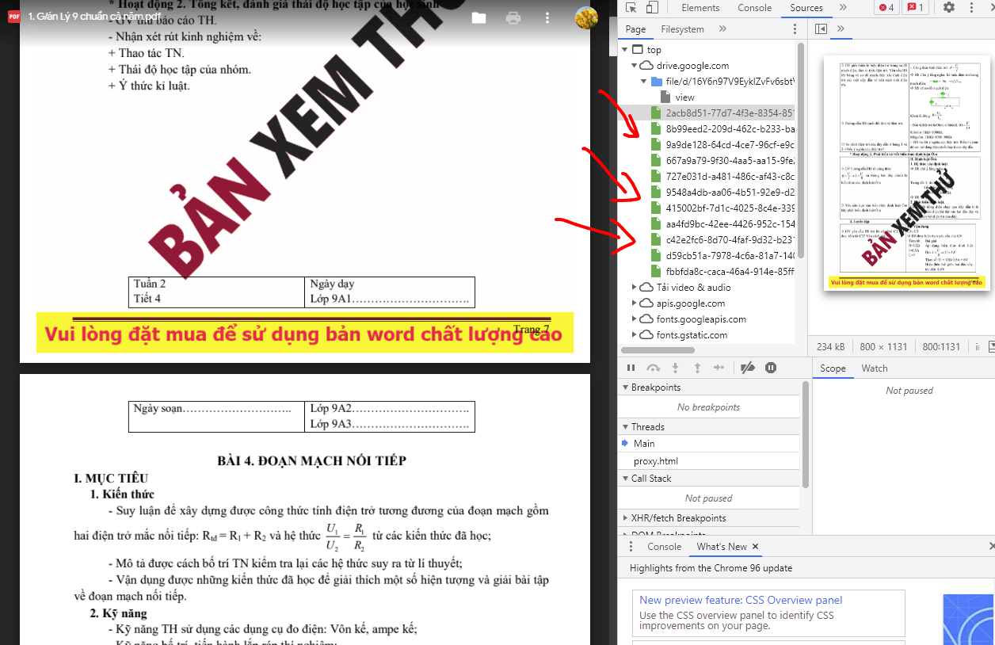Click the page image preview in Sources
Image resolution: width=995 pixels, height=645 pixels.
coord(906,174)
